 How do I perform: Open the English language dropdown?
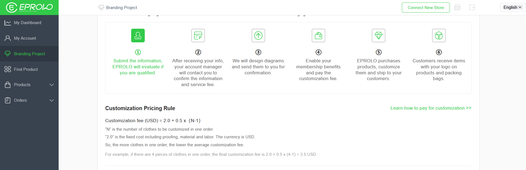[x=512, y=7]
